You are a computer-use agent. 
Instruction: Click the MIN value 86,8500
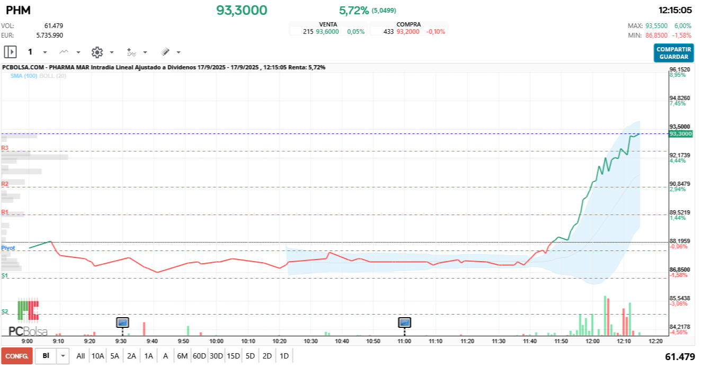[657, 35]
